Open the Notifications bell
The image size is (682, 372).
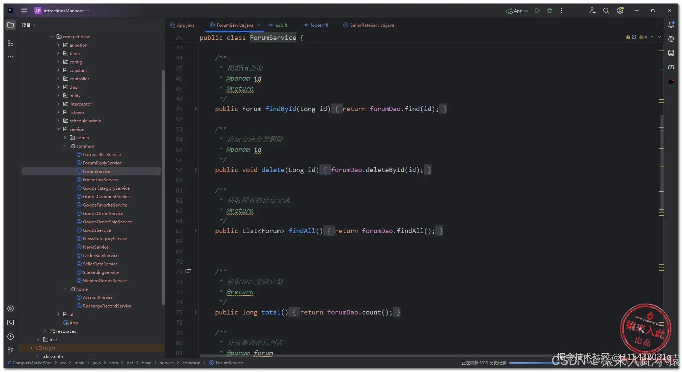click(x=671, y=25)
